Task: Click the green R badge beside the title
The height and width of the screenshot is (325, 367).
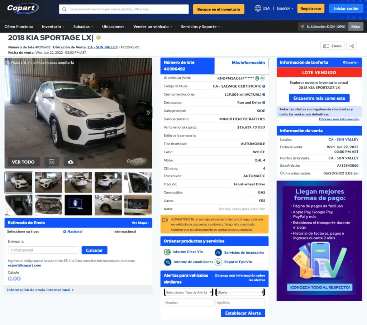Action: pos(98,37)
